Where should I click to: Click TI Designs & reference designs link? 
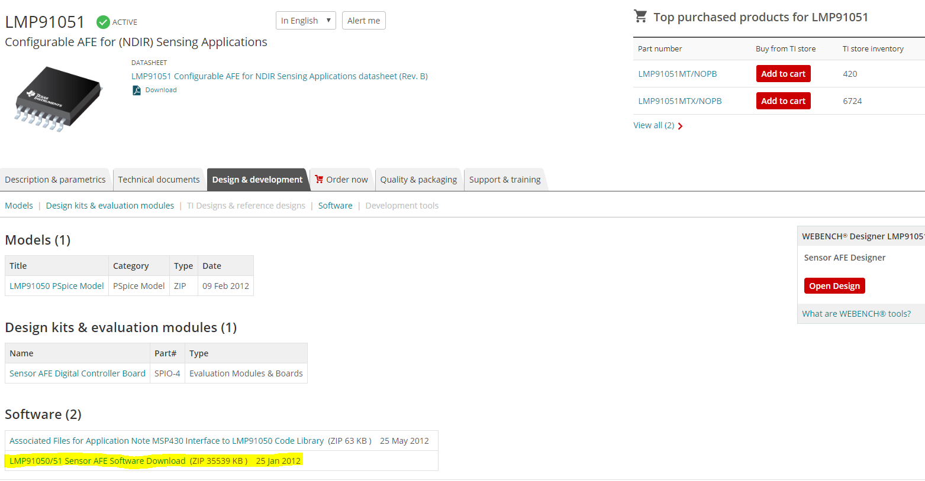point(246,206)
